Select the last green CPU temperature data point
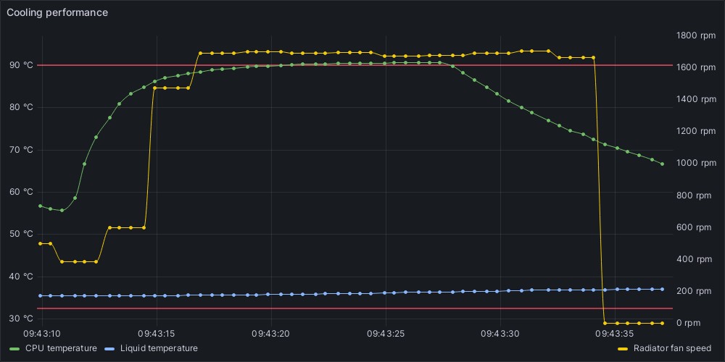Screen dimensions: 725x362 tap(662, 164)
